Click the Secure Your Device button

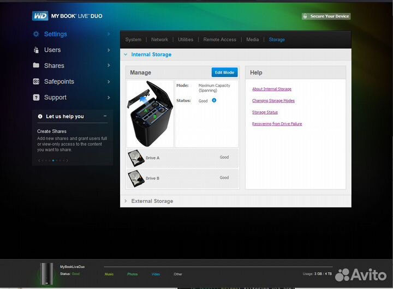tap(326, 16)
